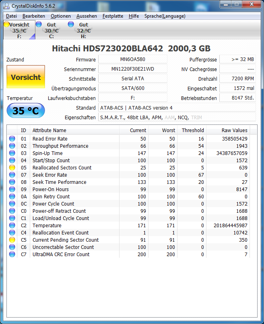Click the Eingeschaltet field 1572 mal
Viewport: 264px width, 324px height.
click(x=238, y=88)
